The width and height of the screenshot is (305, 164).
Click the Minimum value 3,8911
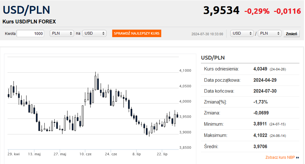coord(260,124)
